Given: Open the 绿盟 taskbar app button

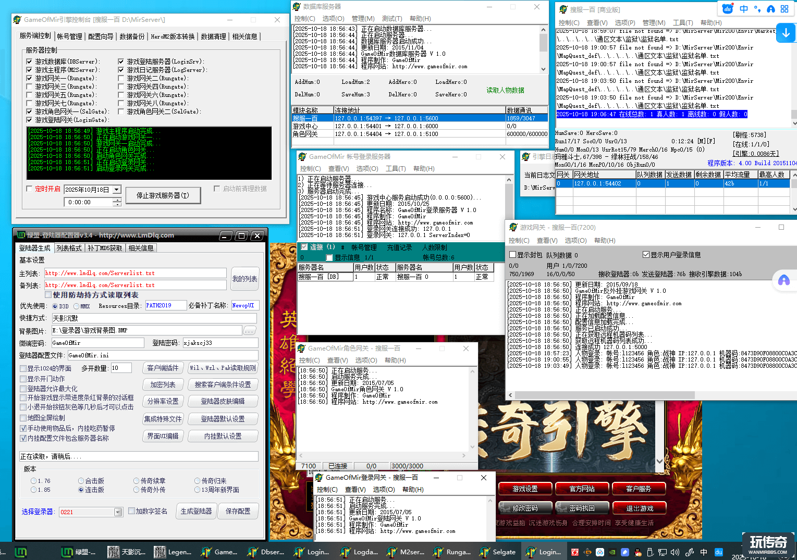Looking at the screenshot, I should [78, 552].
